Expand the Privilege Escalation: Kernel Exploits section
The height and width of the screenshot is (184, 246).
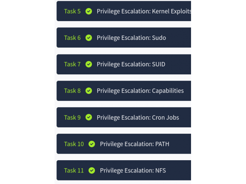point(124,11)
